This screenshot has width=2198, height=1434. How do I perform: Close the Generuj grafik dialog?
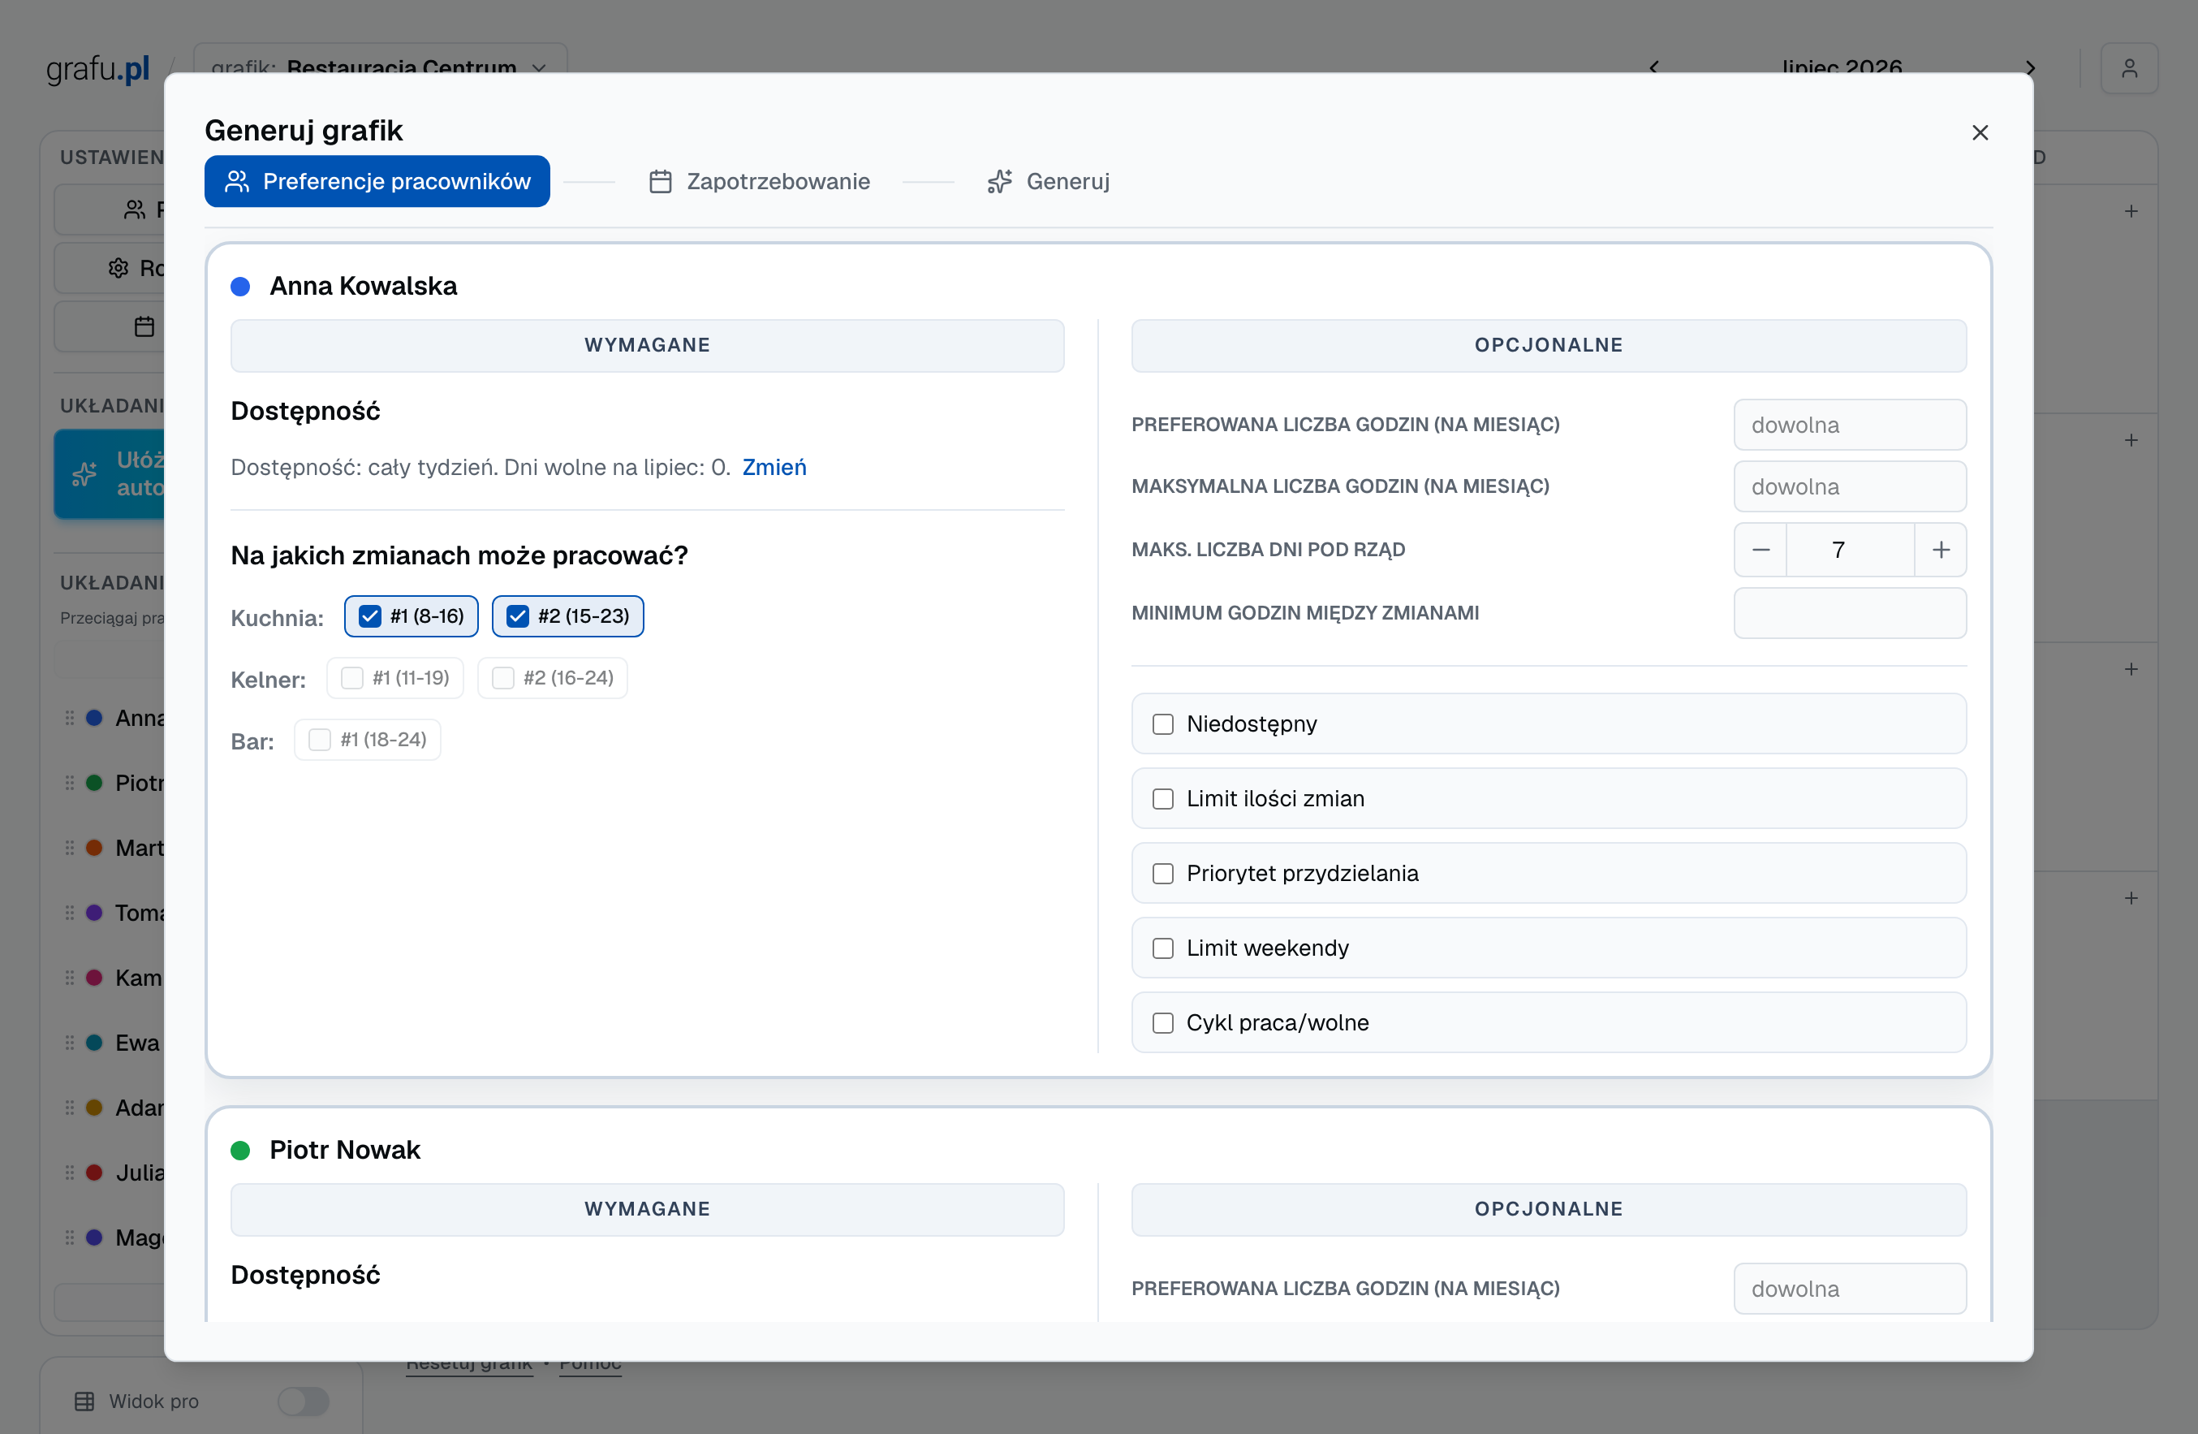click(x=1979, y=132)
